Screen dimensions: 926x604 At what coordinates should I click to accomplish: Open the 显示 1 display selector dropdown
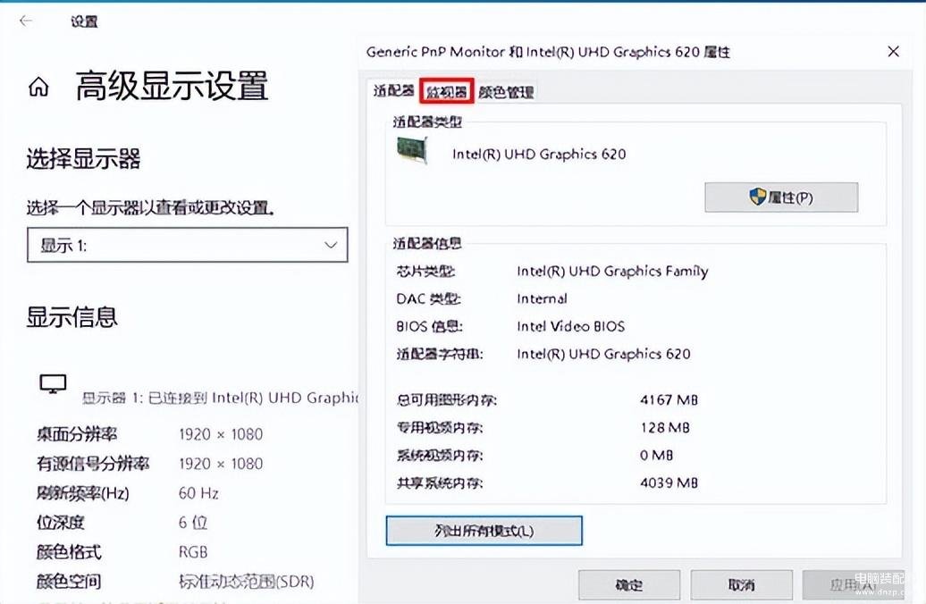(x=187, y=245)
